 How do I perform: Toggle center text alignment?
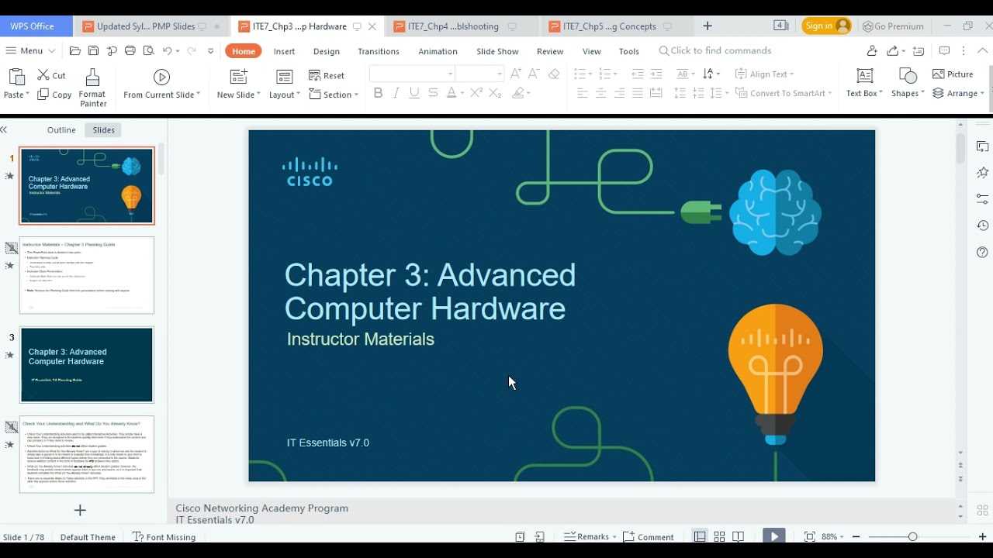tap(600, 93)
